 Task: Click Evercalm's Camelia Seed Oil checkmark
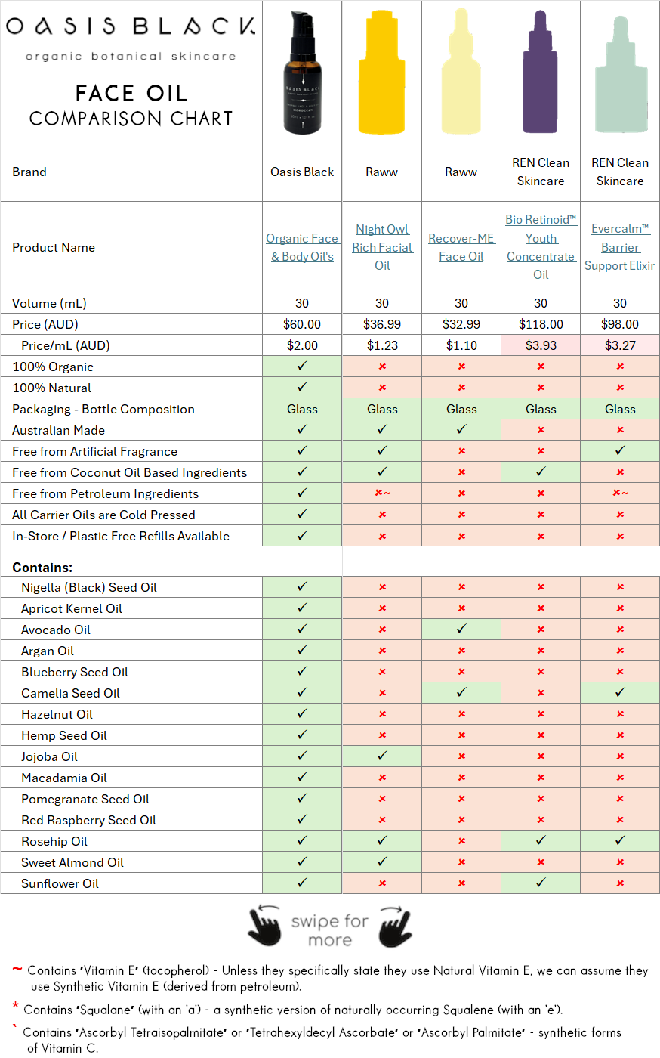click(x=620, y=692)
